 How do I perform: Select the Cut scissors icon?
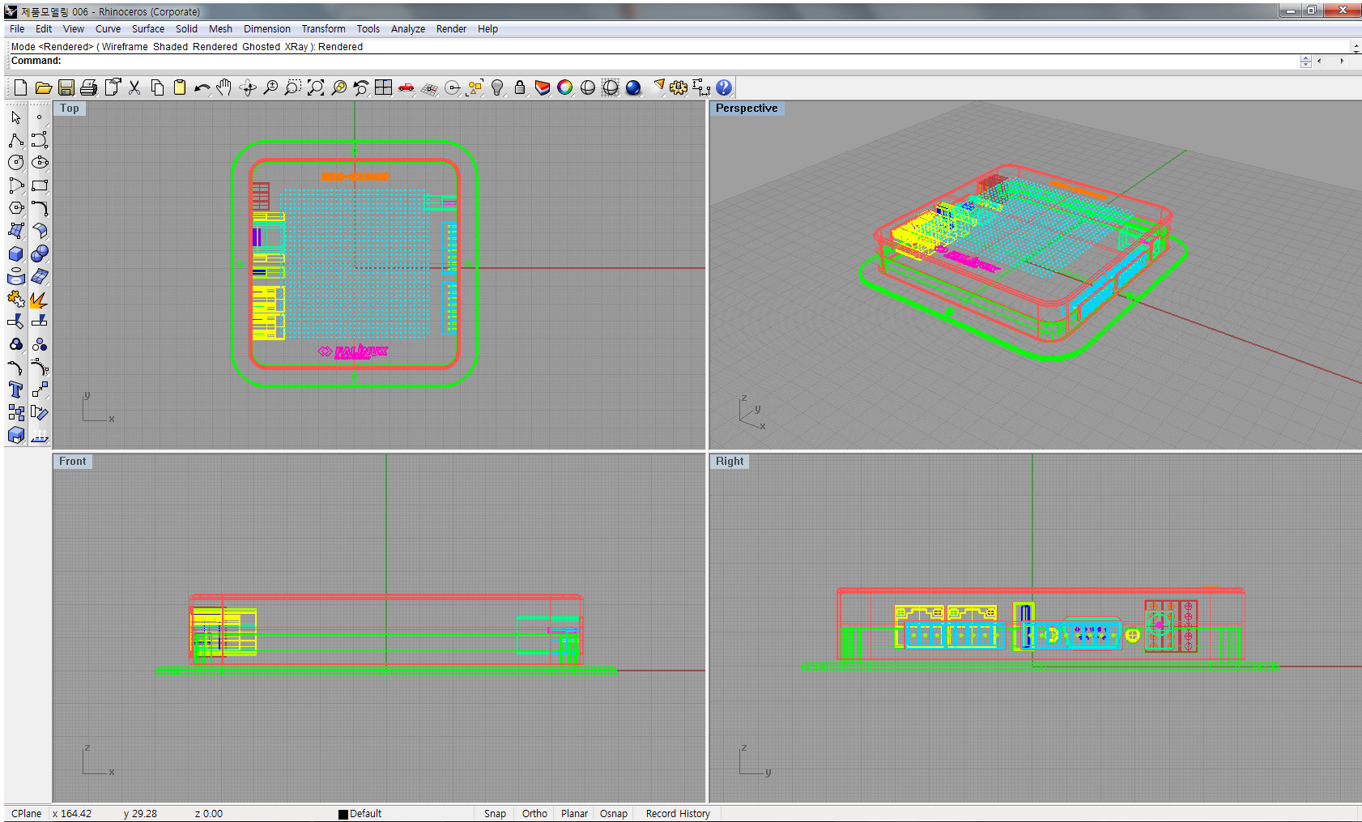click(134, 87)
